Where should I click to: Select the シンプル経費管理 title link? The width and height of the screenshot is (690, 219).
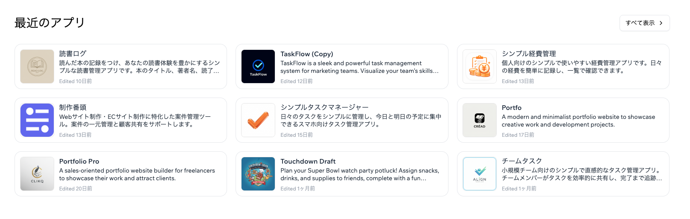(x=529, y=54)
